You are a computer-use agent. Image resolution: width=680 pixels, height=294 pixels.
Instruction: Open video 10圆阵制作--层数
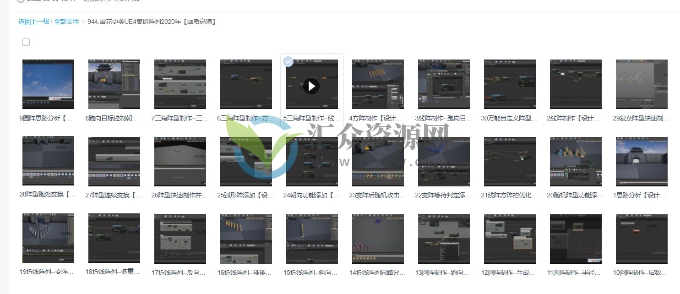point(642,238)
